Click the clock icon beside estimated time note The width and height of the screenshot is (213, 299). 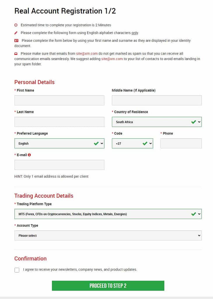(16, 25)
